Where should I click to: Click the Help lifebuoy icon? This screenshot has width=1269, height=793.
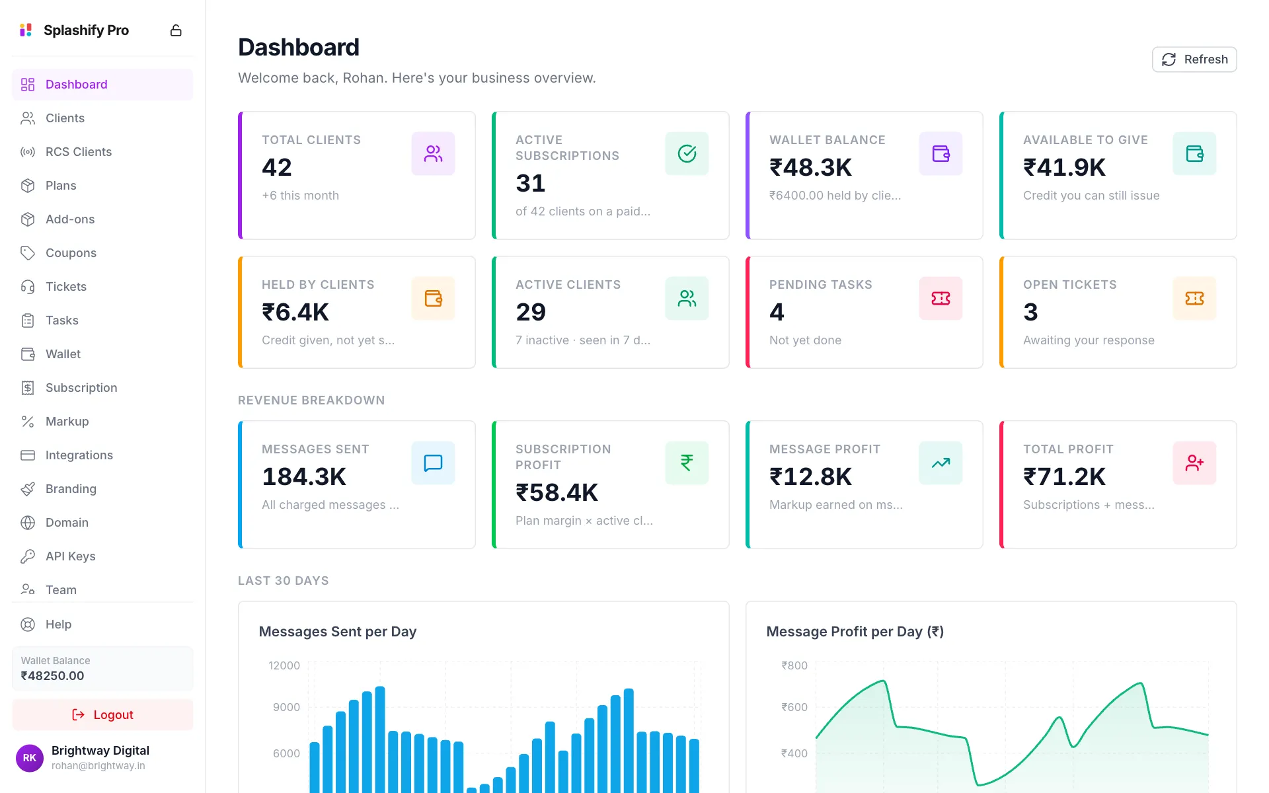pyautogui.click(x=28, y=624)
